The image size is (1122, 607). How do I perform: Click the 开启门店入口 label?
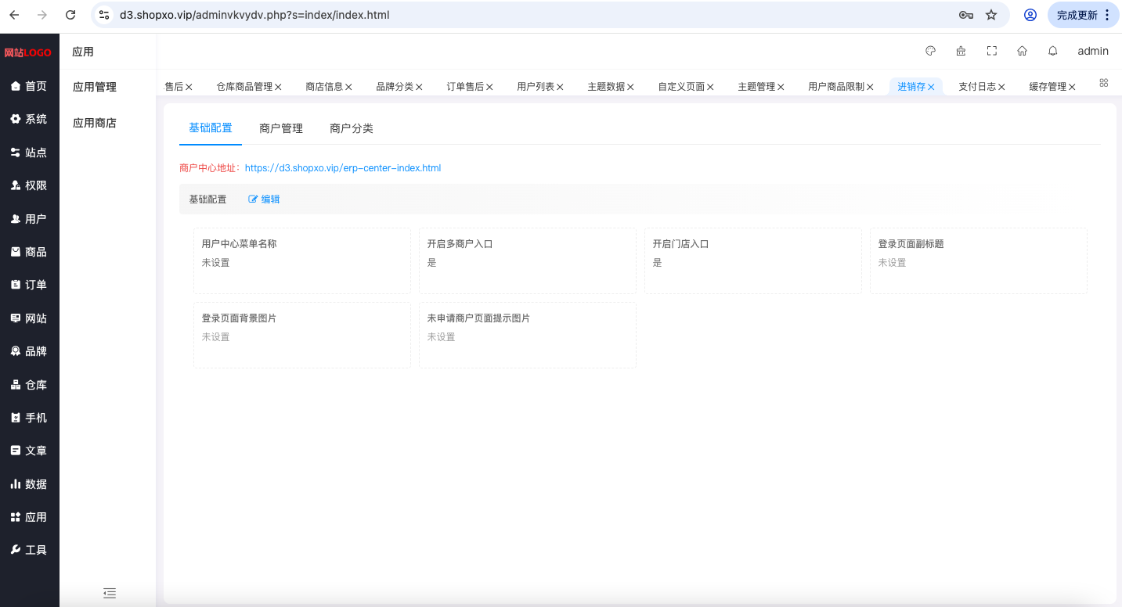pos(680,244)
